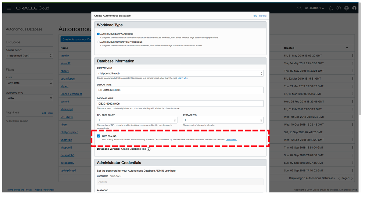Click the Database Version info icon
Viewport: 365px width, 197px height.
[x=149, y=149]
